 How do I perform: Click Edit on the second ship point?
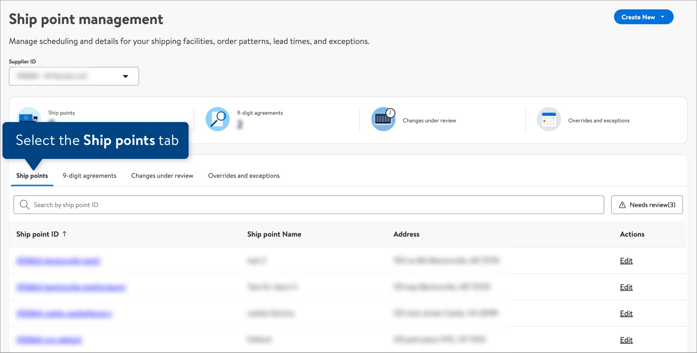coord(626,287)
